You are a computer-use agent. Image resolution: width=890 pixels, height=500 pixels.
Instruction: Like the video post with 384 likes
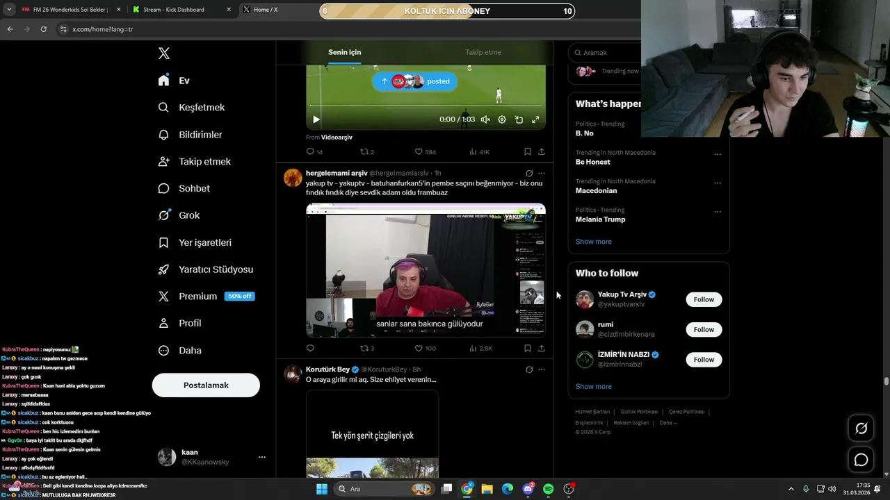click(x=425, y=151)
